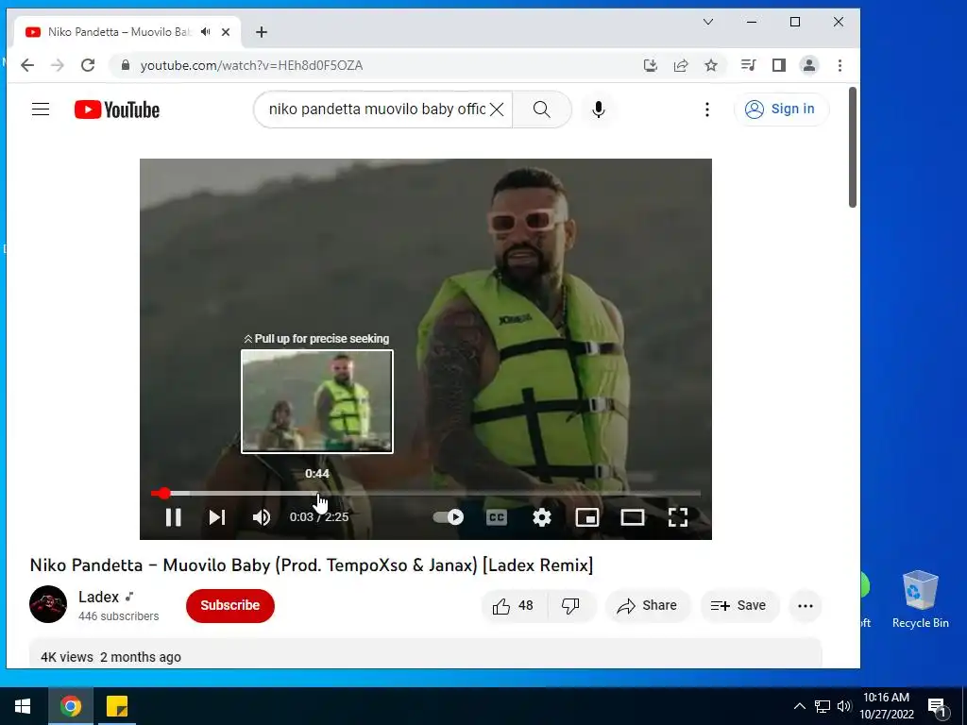Open Ladex channel name link
The image size is (967, 725).
click(98, 597)
